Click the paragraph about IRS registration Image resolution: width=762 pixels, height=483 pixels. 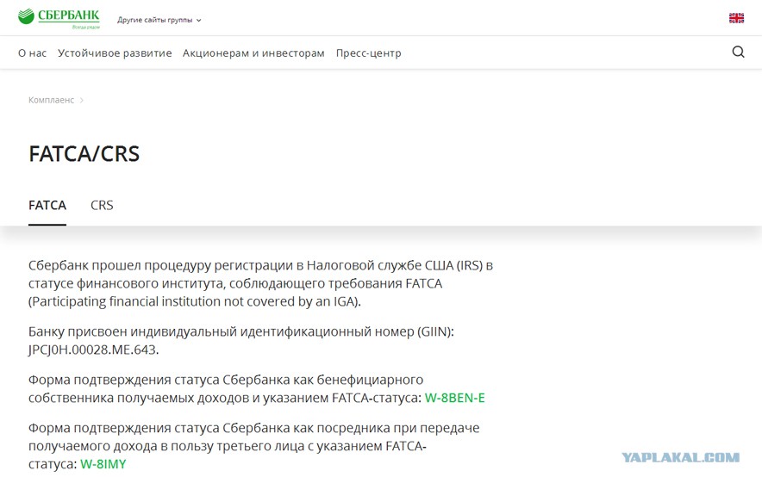click(260, 283)
